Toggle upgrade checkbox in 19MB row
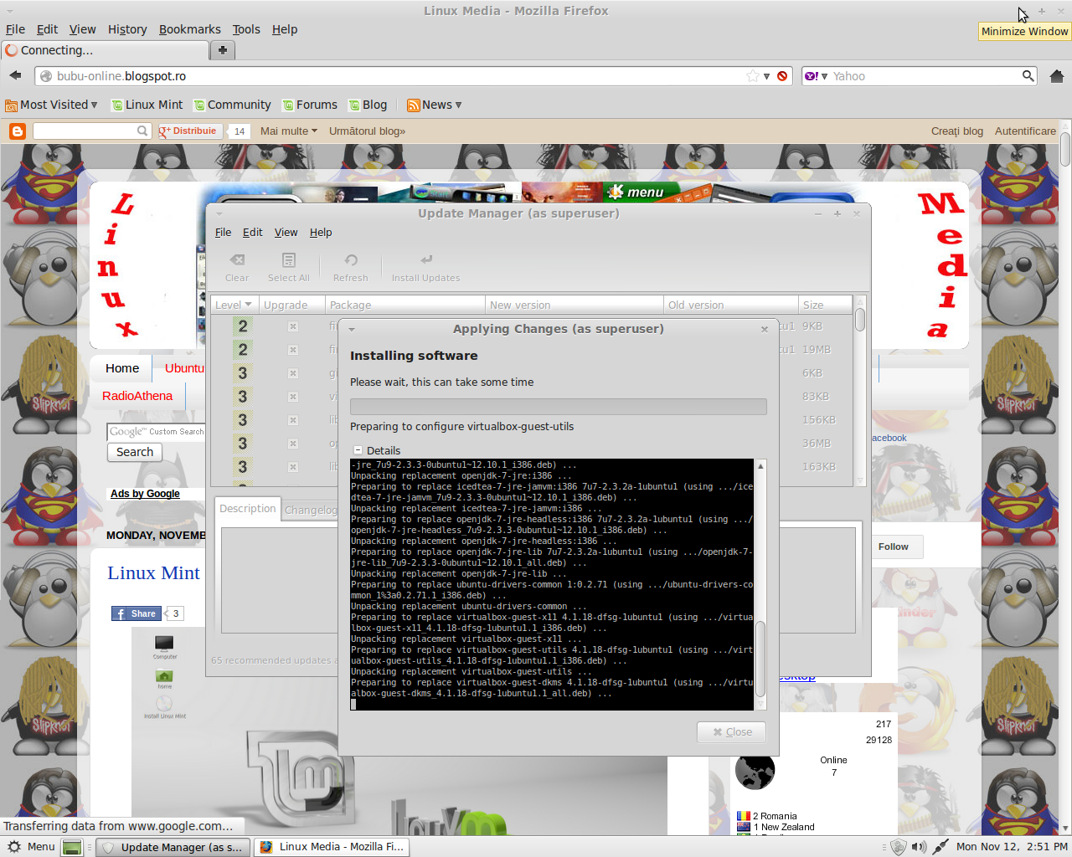The image size is (1072, 857). click(293, 350)
